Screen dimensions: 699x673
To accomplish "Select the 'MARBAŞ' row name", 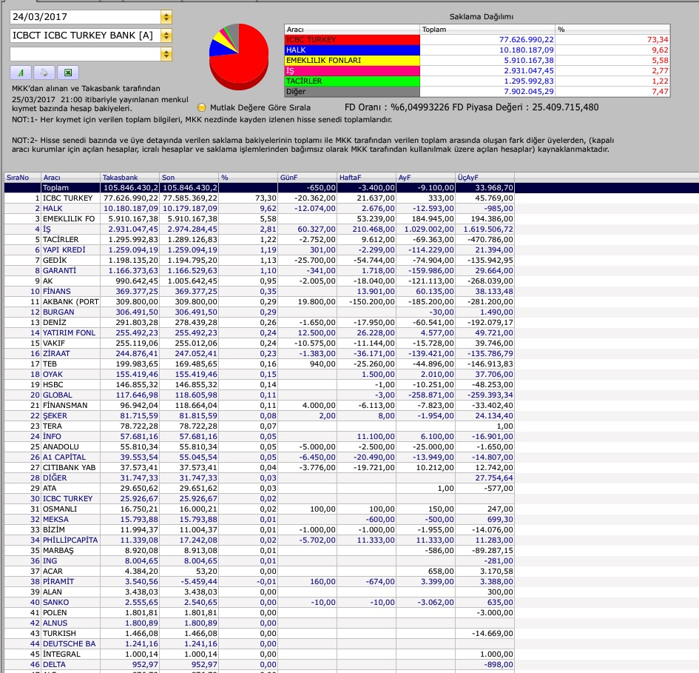I will pyautogui.click(x=58, y=550).
